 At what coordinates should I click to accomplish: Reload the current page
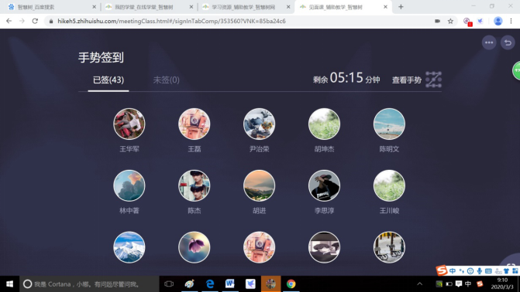[x=35, y=21]
